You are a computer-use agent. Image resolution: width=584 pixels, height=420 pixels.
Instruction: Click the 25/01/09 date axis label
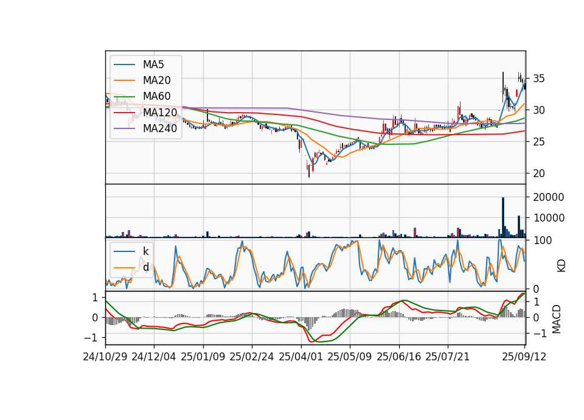pyautogui.click(x=203, y=357)
